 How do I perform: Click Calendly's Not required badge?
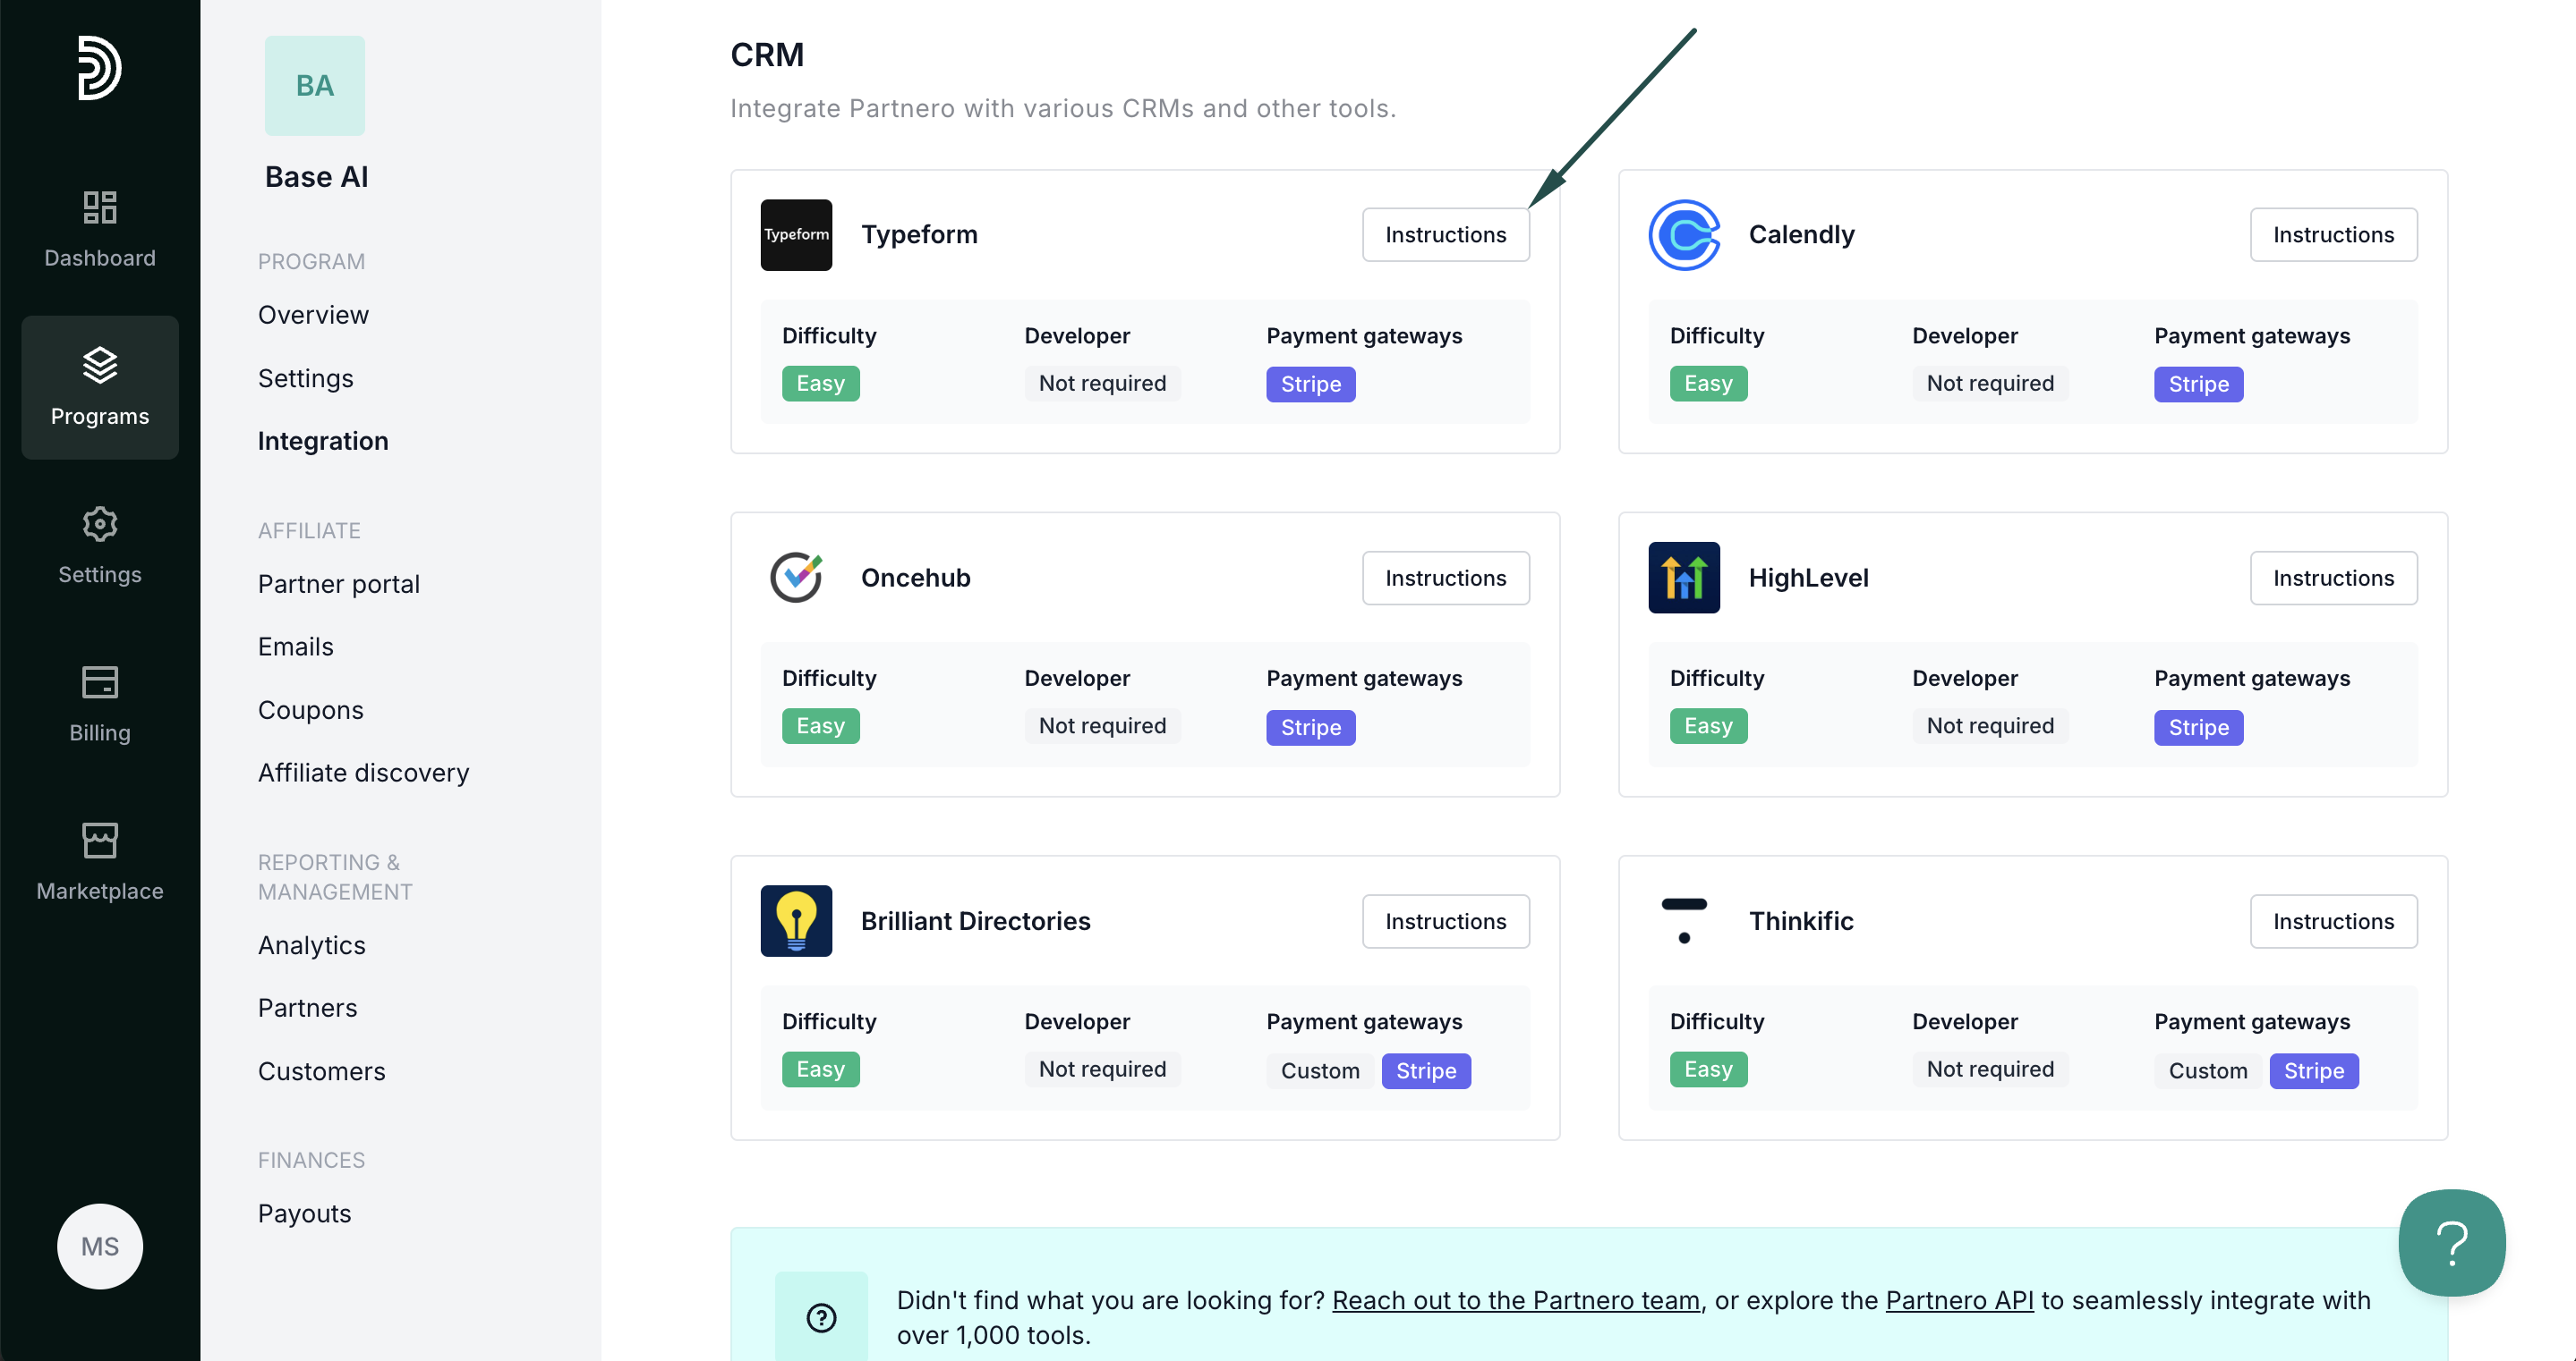point(1990,383)
